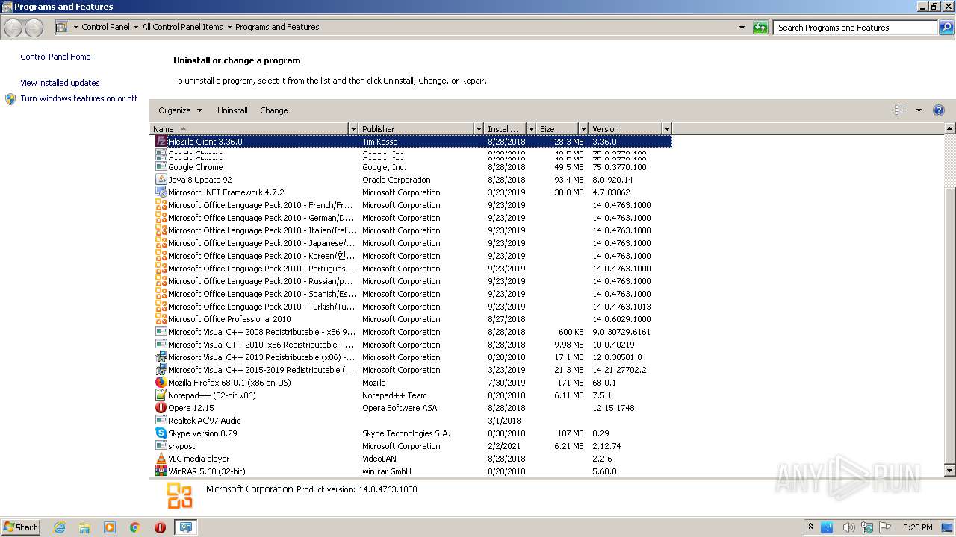The height and width of the screenshot is (537, 956).
Task: Sort by the Publisher column header
Action: (x=417, y=129)
